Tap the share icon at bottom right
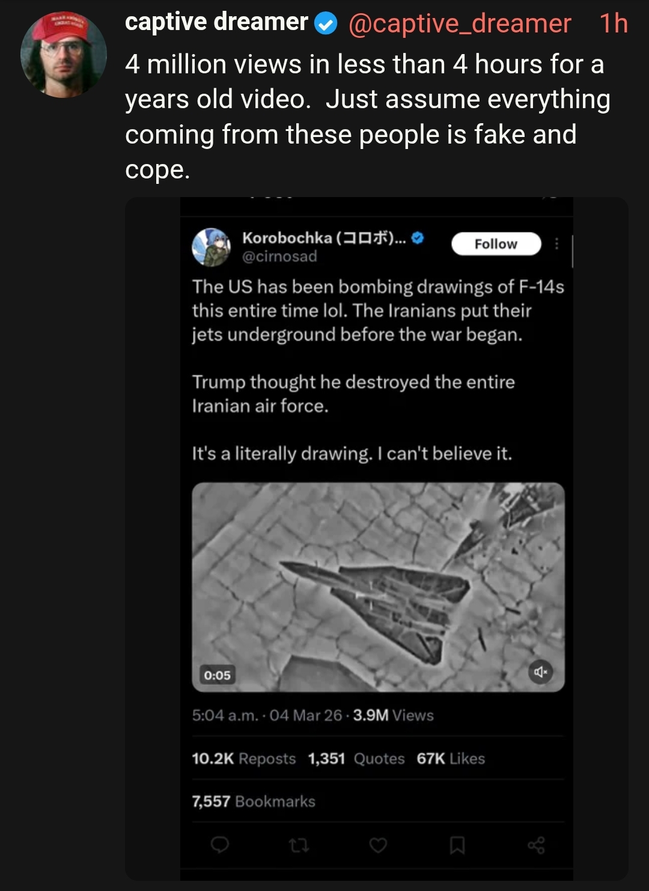 [x=536, y=845]
